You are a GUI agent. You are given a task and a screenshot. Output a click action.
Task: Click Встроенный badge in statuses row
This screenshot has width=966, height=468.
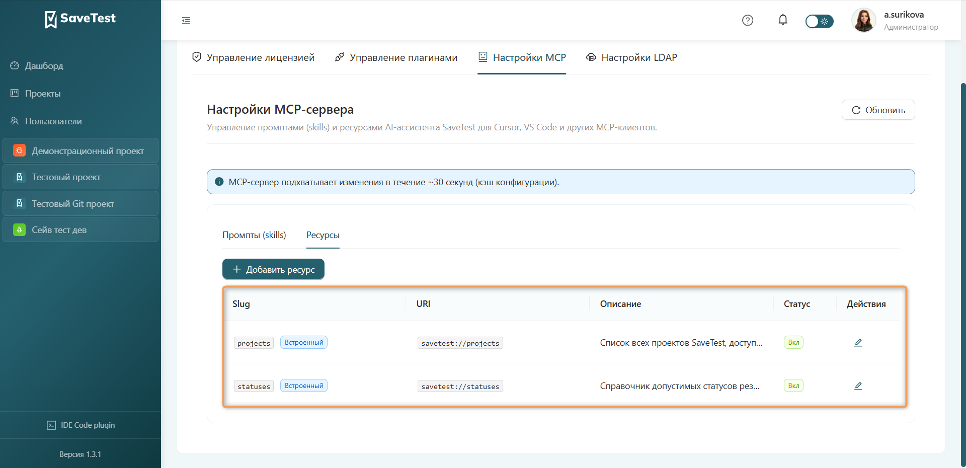pos(304,386)
